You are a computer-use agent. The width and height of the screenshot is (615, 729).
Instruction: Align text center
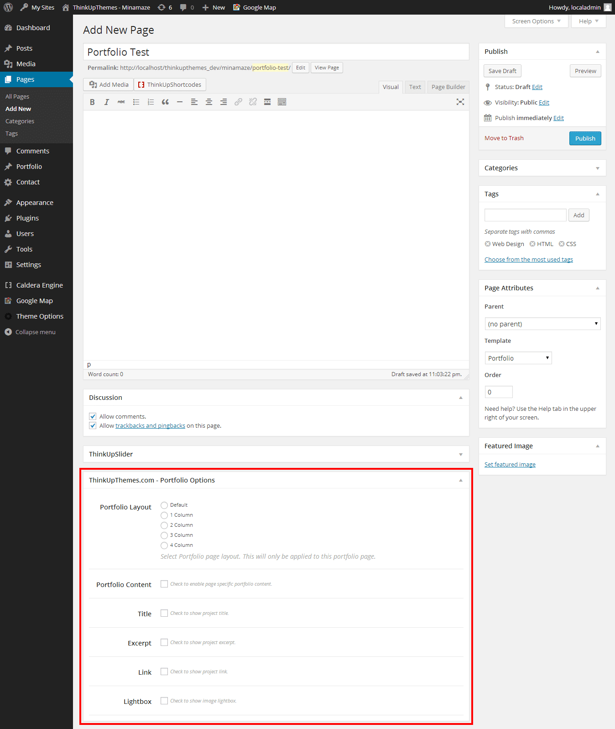coord(209,102)
